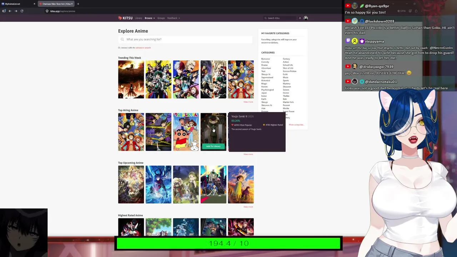Image resolution: width=457 pixels, height=257 pixels.
Task: Select the Action category
Action: [x=286, y=62]
